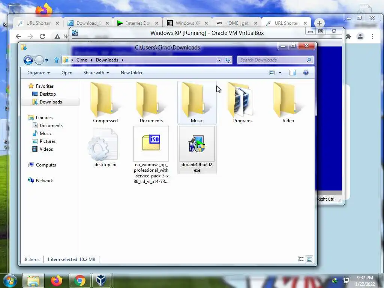Screen dimensions: 384x288
Task: Switch to details view in status bar
Action: coord(300,259)
